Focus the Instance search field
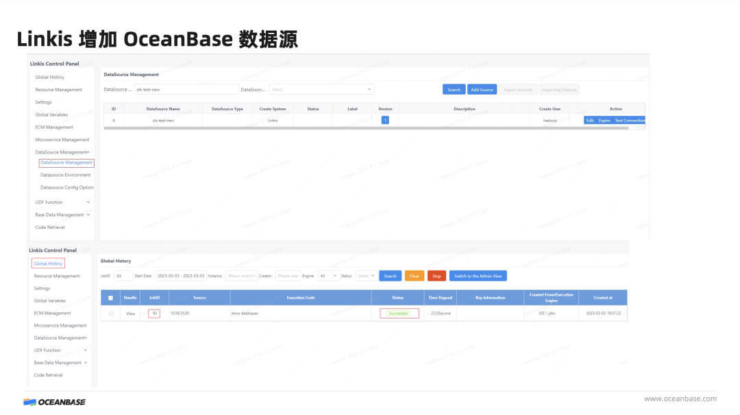The height and width of the screenshot is (415, 740). tap(241, 276)
